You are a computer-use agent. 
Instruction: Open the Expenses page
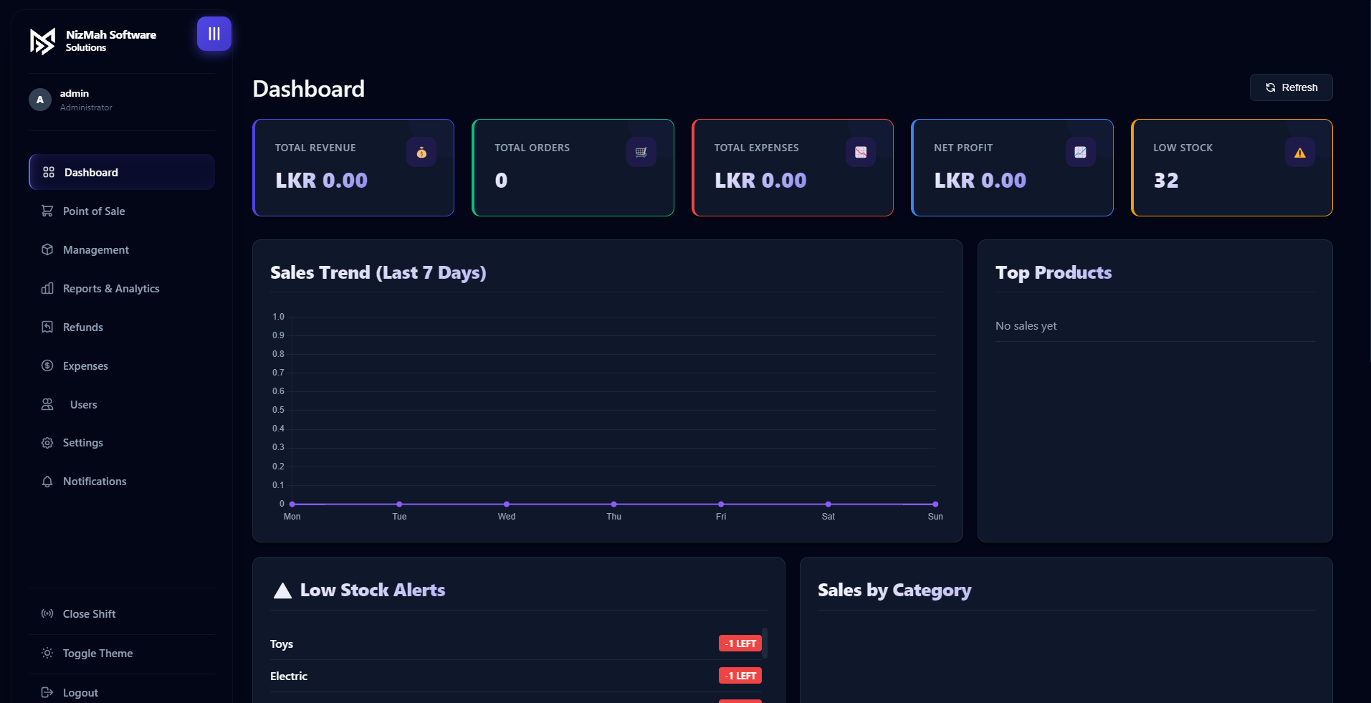click(x=85, y=366)
